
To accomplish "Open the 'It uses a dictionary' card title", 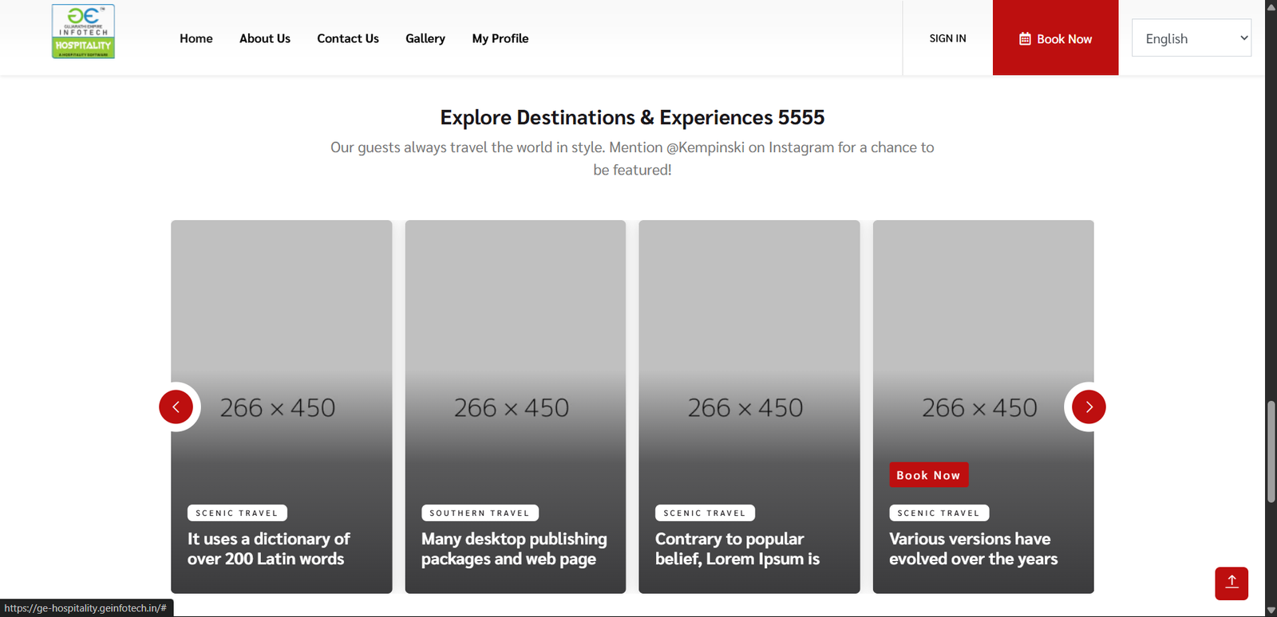I will [x=268, y=548].
